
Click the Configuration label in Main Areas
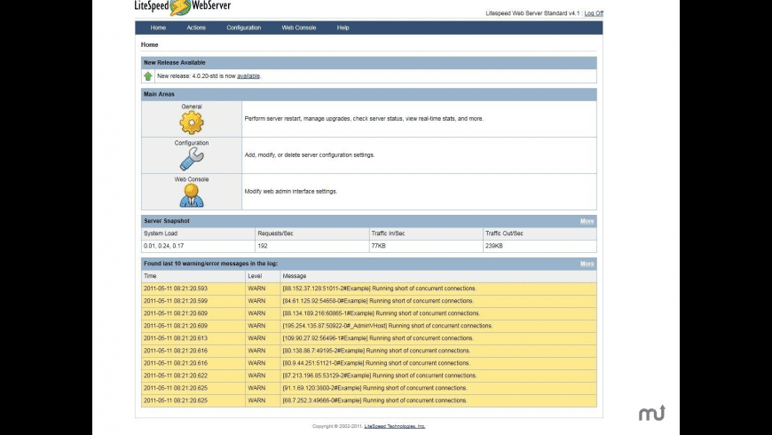pos(192,143)
